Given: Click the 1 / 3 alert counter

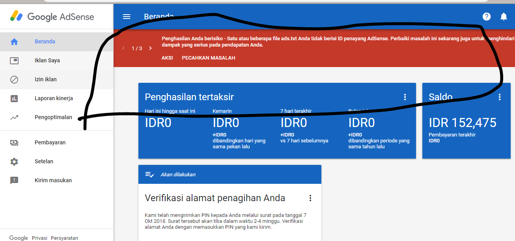Looking at the screenshot, I should [137, 48].
